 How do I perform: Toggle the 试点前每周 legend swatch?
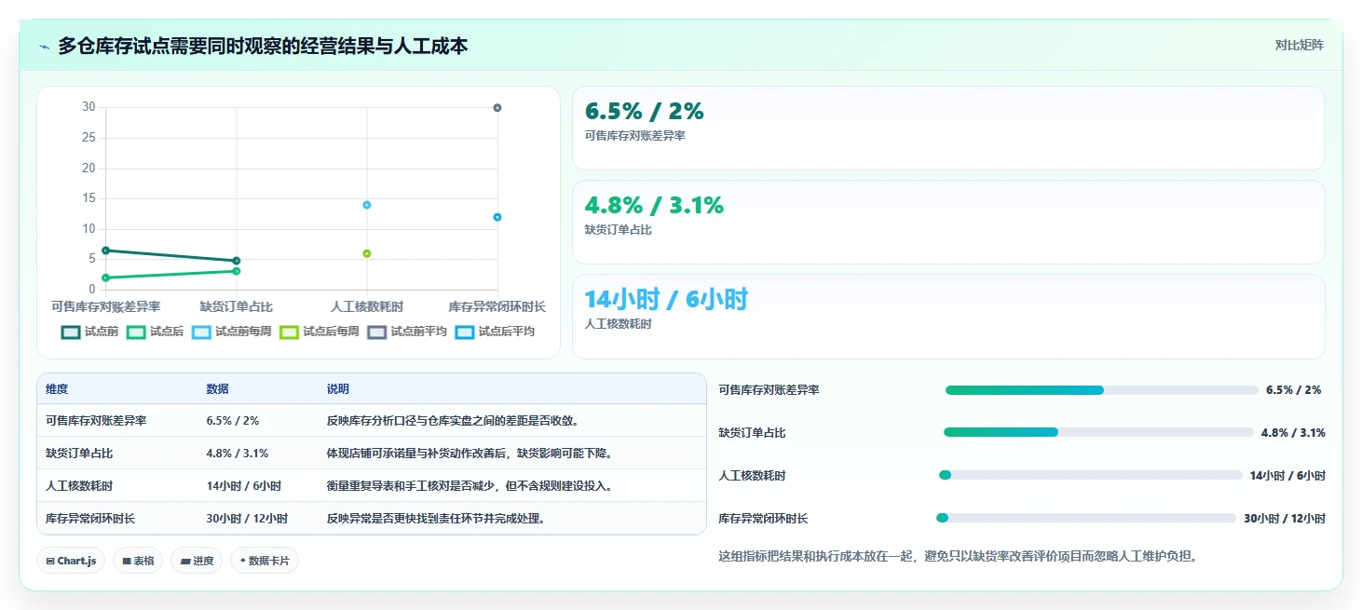coord(201,332)
